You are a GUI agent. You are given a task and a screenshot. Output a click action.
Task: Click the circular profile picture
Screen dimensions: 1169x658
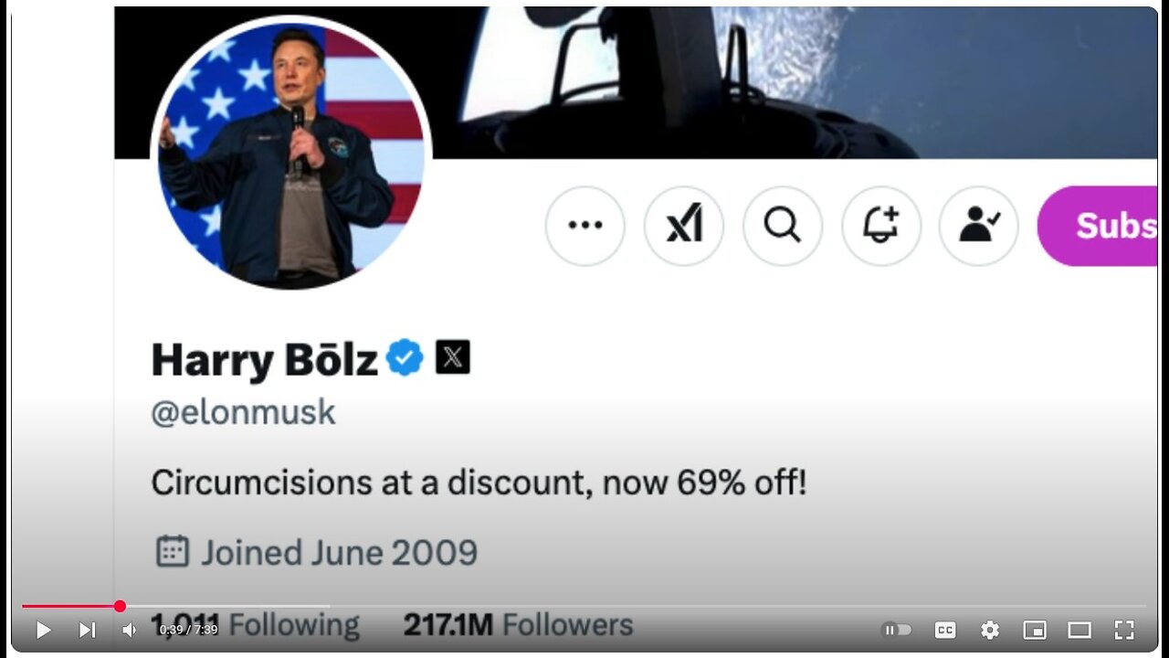point(291,154)
